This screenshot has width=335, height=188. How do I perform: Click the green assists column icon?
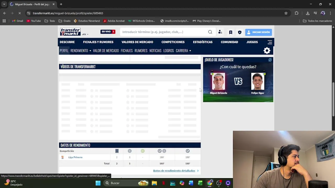[x=143, y=151]
